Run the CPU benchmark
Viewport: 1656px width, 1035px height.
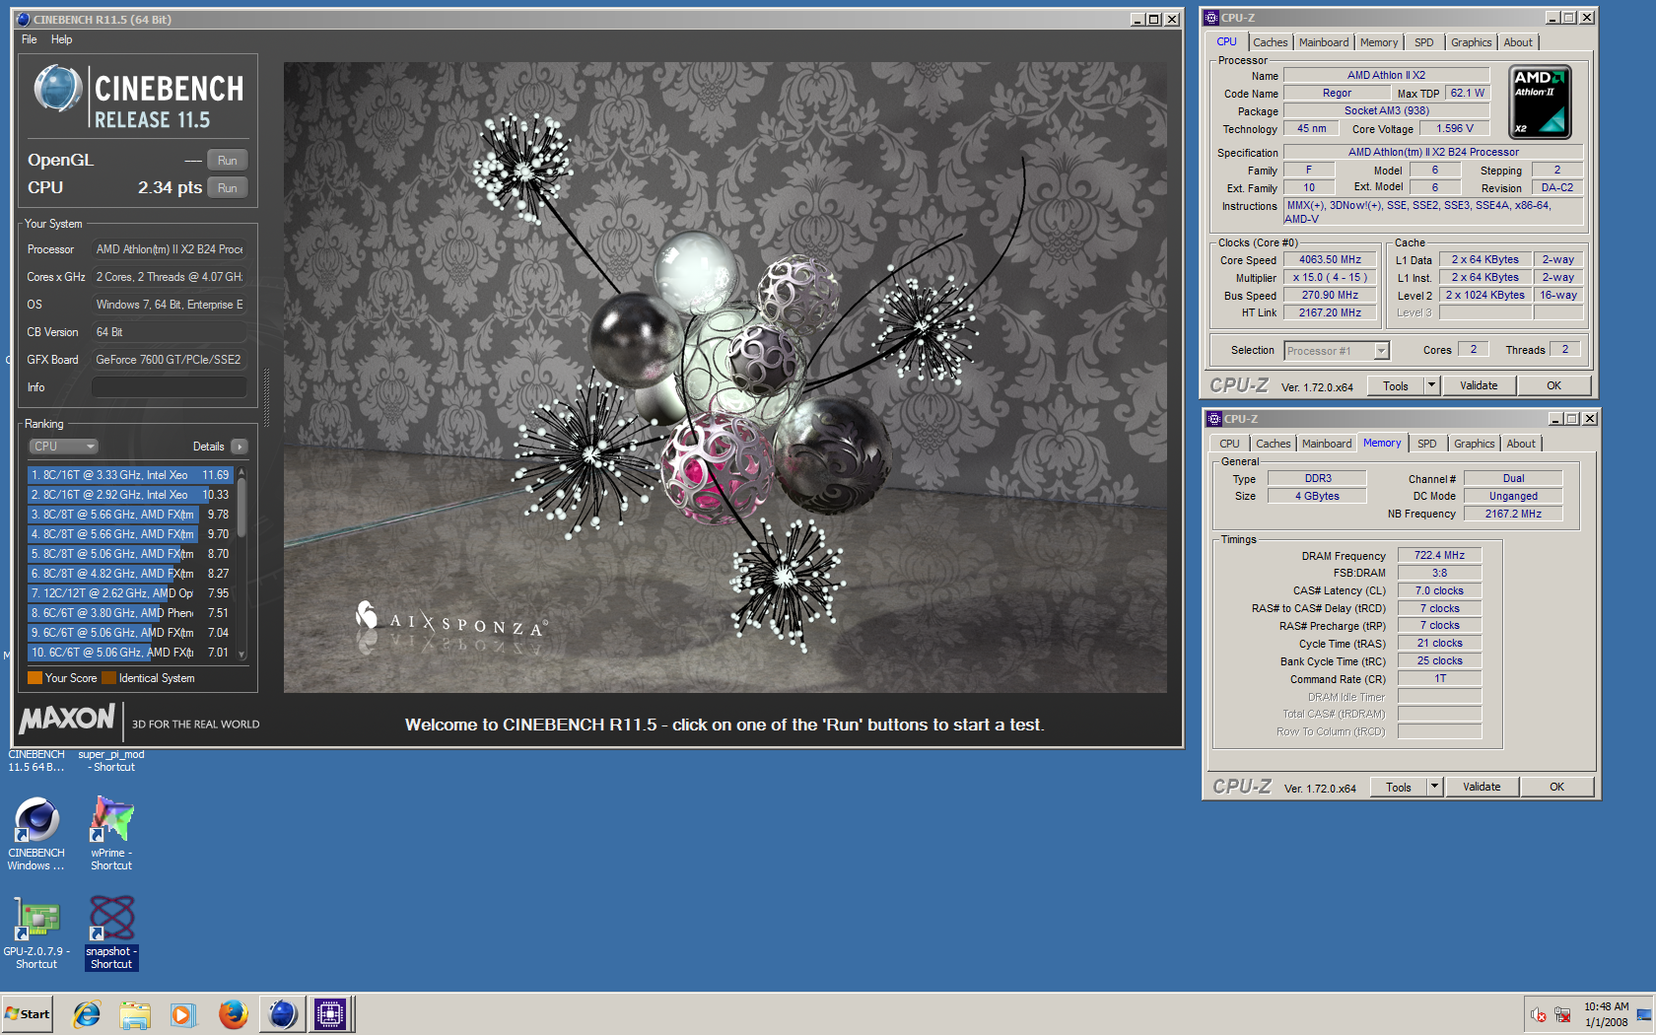click(x=228, y=188)
